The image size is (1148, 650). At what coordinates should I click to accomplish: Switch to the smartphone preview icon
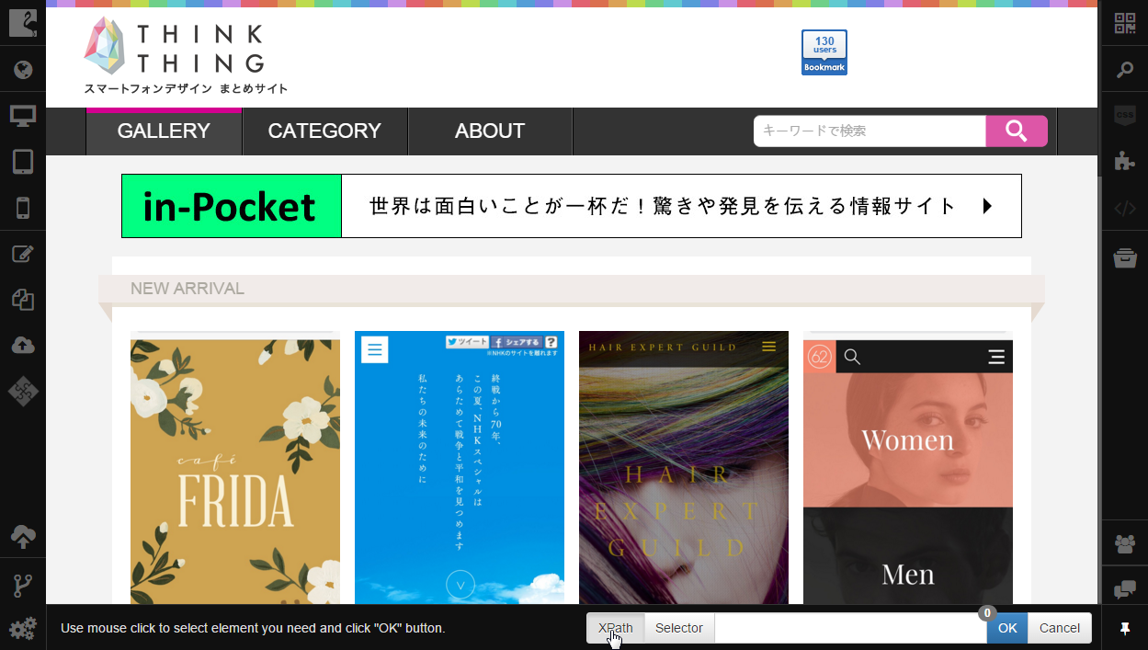coord(23,208)
